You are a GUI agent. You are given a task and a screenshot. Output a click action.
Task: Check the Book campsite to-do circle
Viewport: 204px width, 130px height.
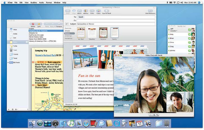(x=34, y=61)
